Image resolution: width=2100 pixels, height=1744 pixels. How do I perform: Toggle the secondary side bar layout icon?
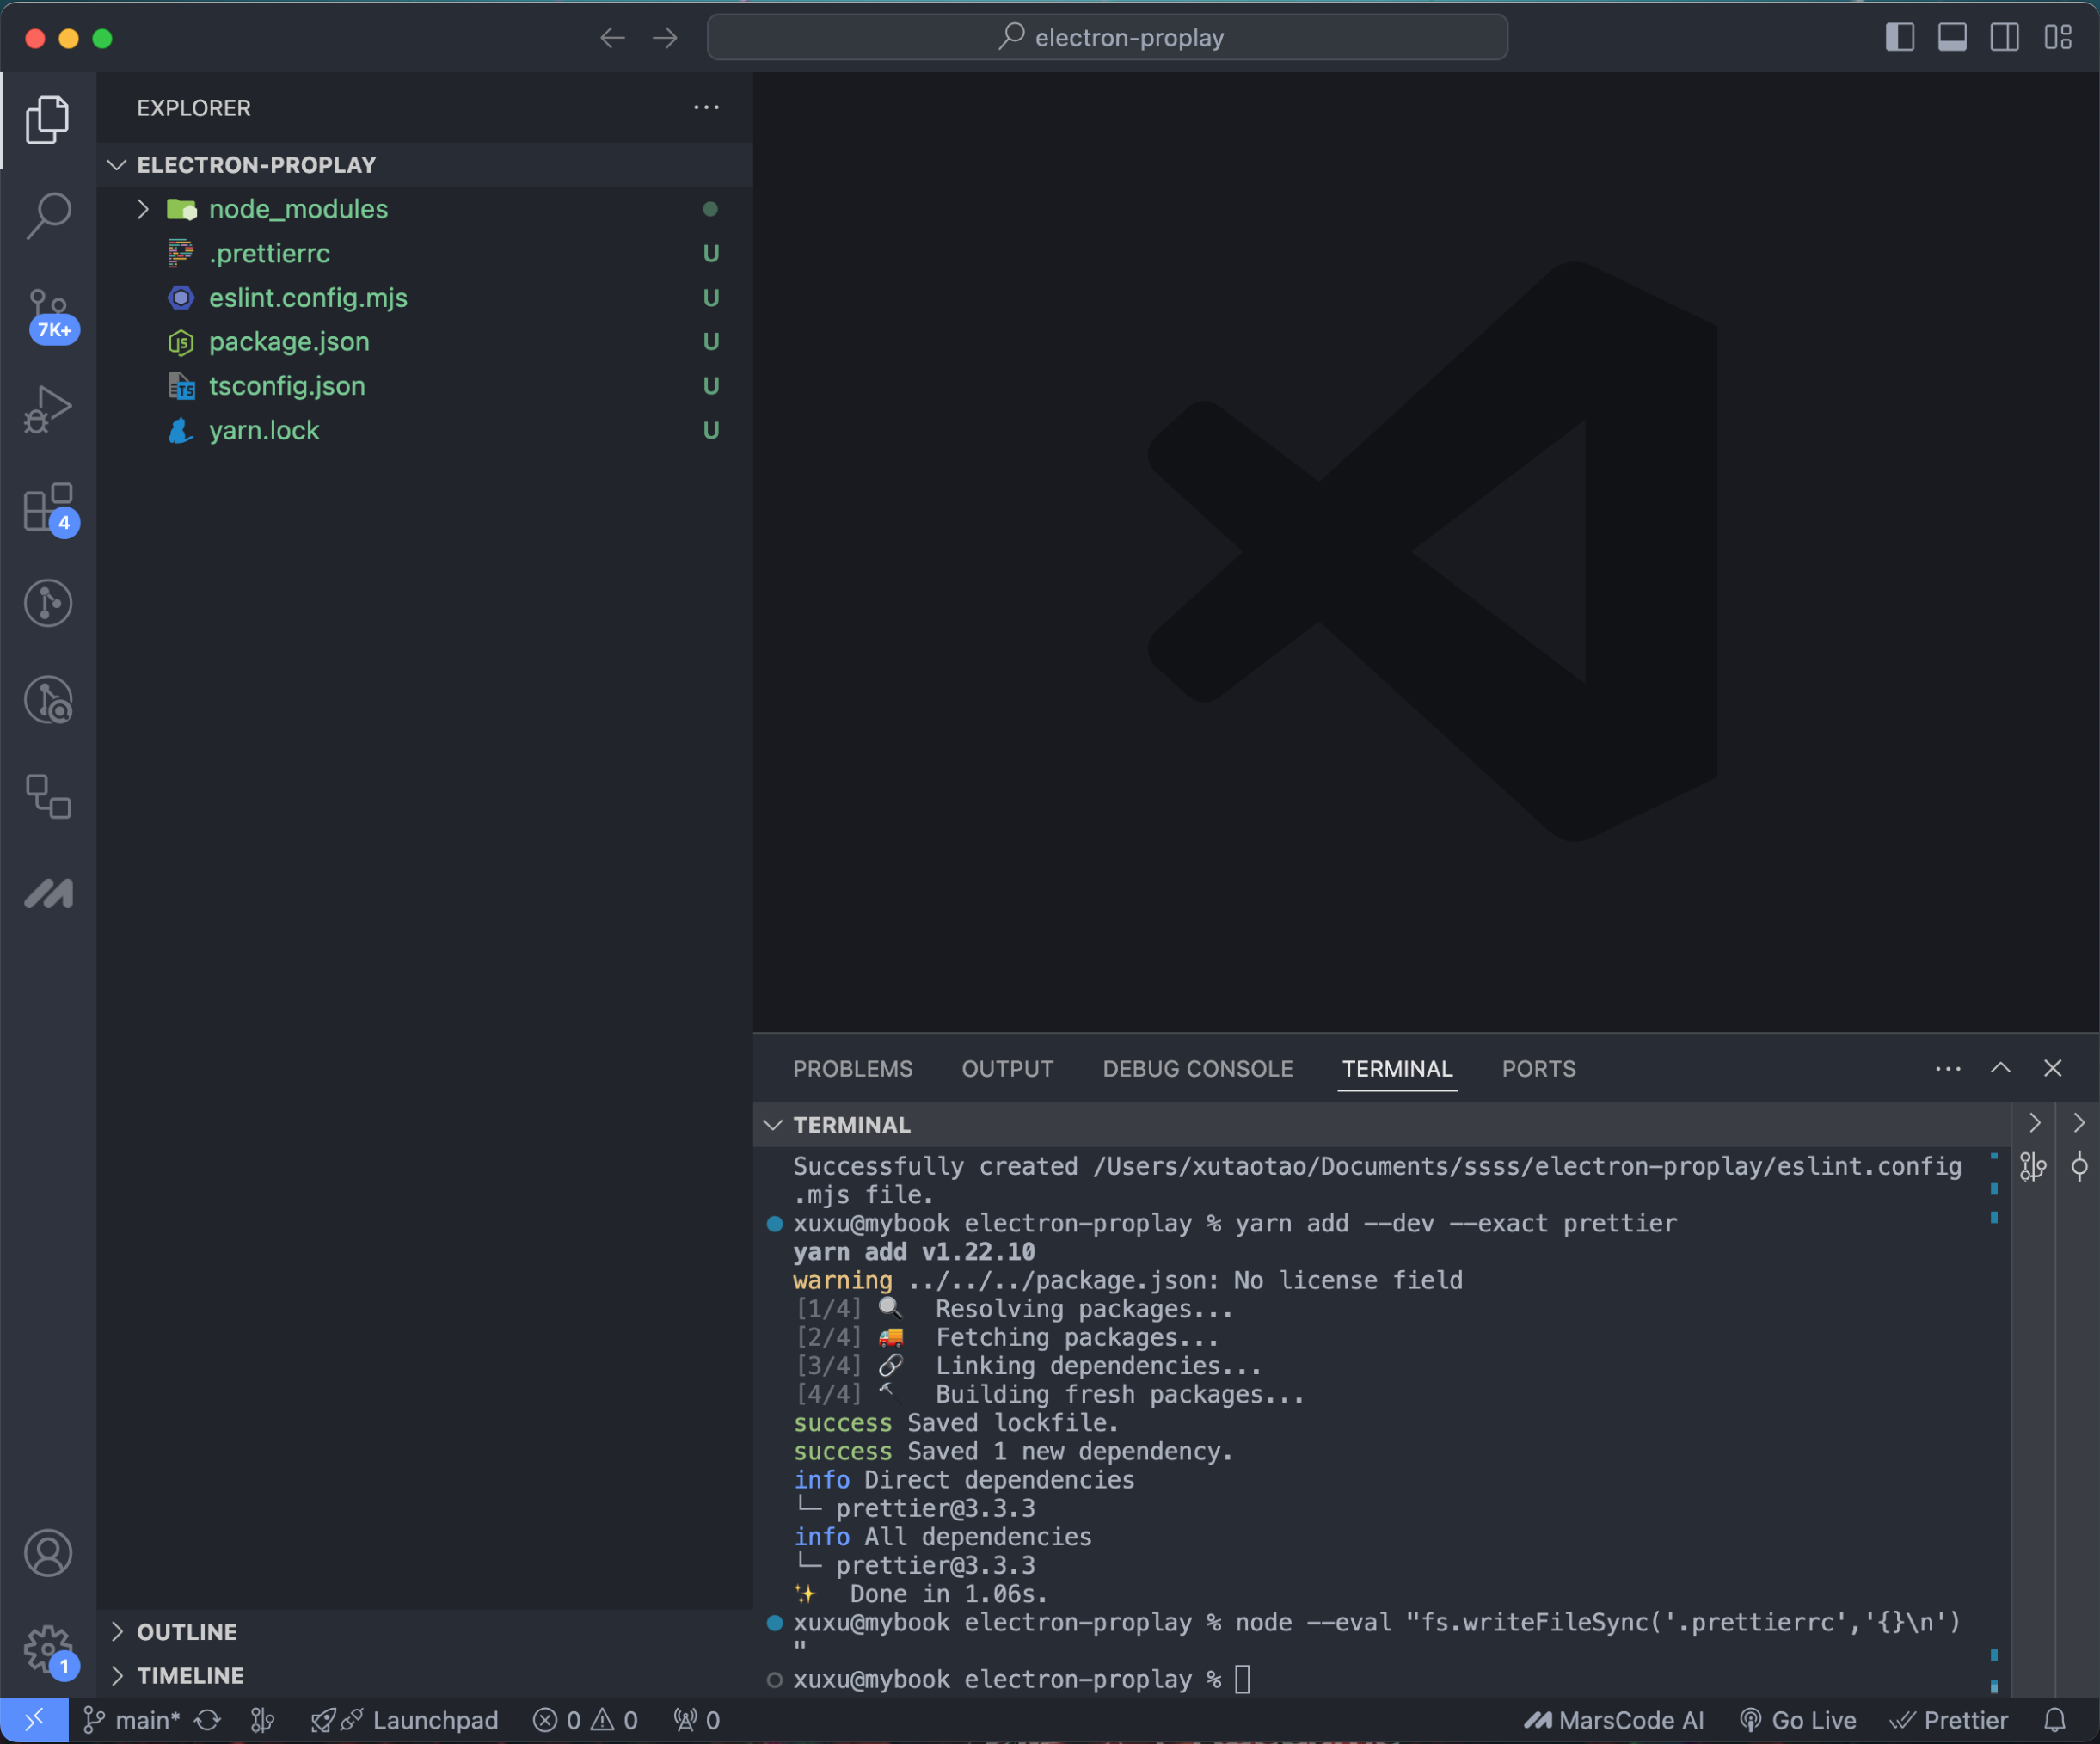point(2004,38)
